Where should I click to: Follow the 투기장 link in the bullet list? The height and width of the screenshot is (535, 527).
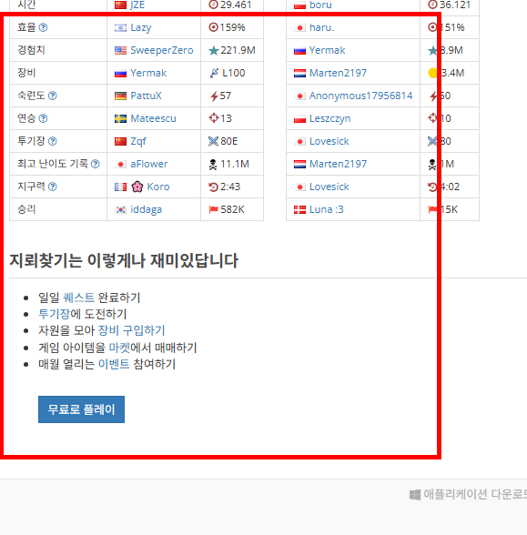tap(54, 314)
